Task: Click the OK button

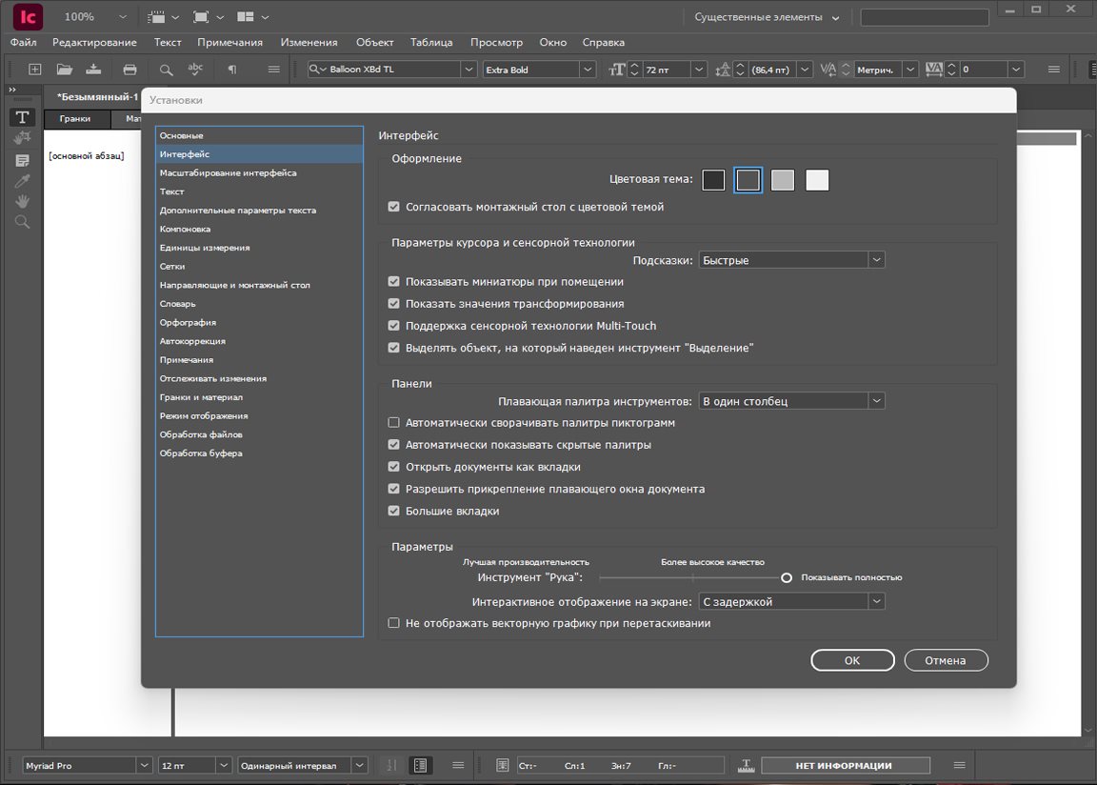Action: (852, 660)
